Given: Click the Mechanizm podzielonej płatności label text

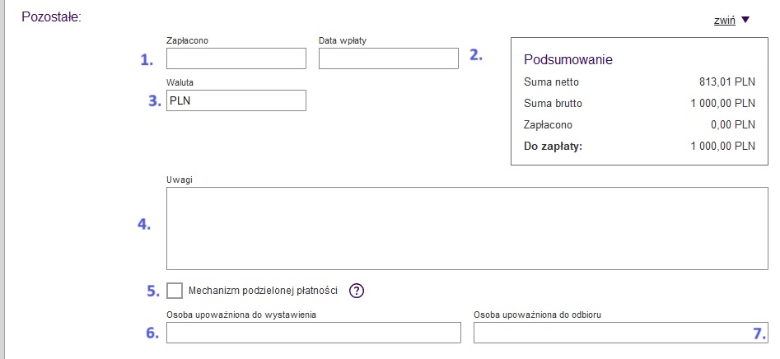Looking at the screenshot, I should tap(264, 290).
